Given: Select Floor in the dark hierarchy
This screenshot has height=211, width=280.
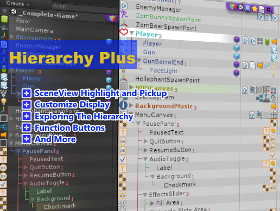Looking at the screenshot, I should (23, 21).
